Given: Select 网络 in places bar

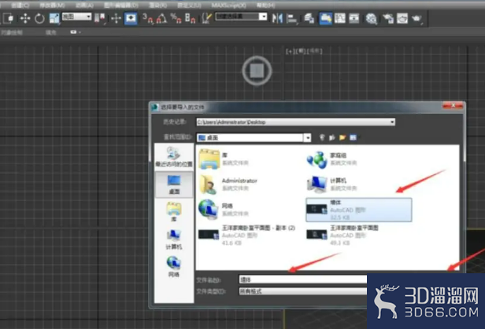Looking at the screenshot, I should click(174, 267).
